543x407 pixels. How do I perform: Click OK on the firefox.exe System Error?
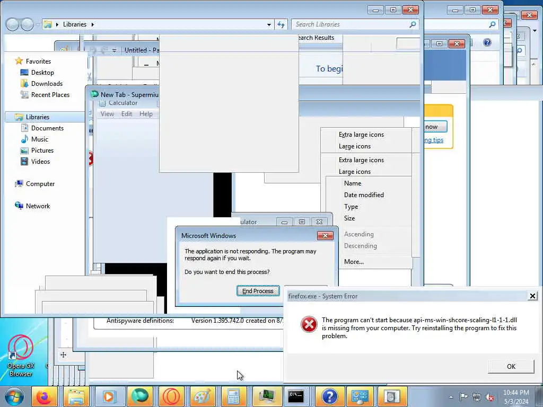511,367
